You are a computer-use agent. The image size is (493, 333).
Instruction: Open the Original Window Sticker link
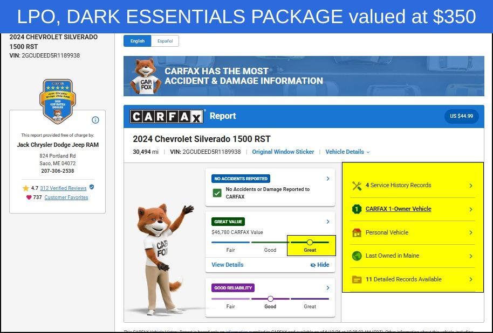click(283, 152)
